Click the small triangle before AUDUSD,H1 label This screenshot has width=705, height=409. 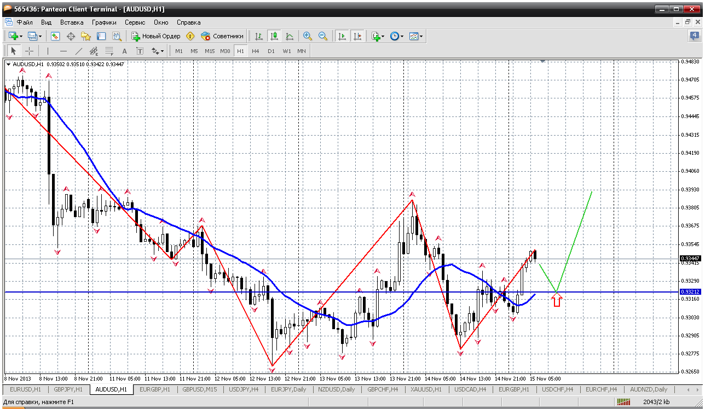click(x=8, y=64)
